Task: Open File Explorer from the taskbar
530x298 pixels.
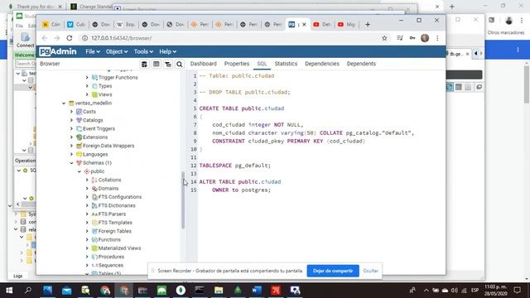Action: click(x=219, y=291)
